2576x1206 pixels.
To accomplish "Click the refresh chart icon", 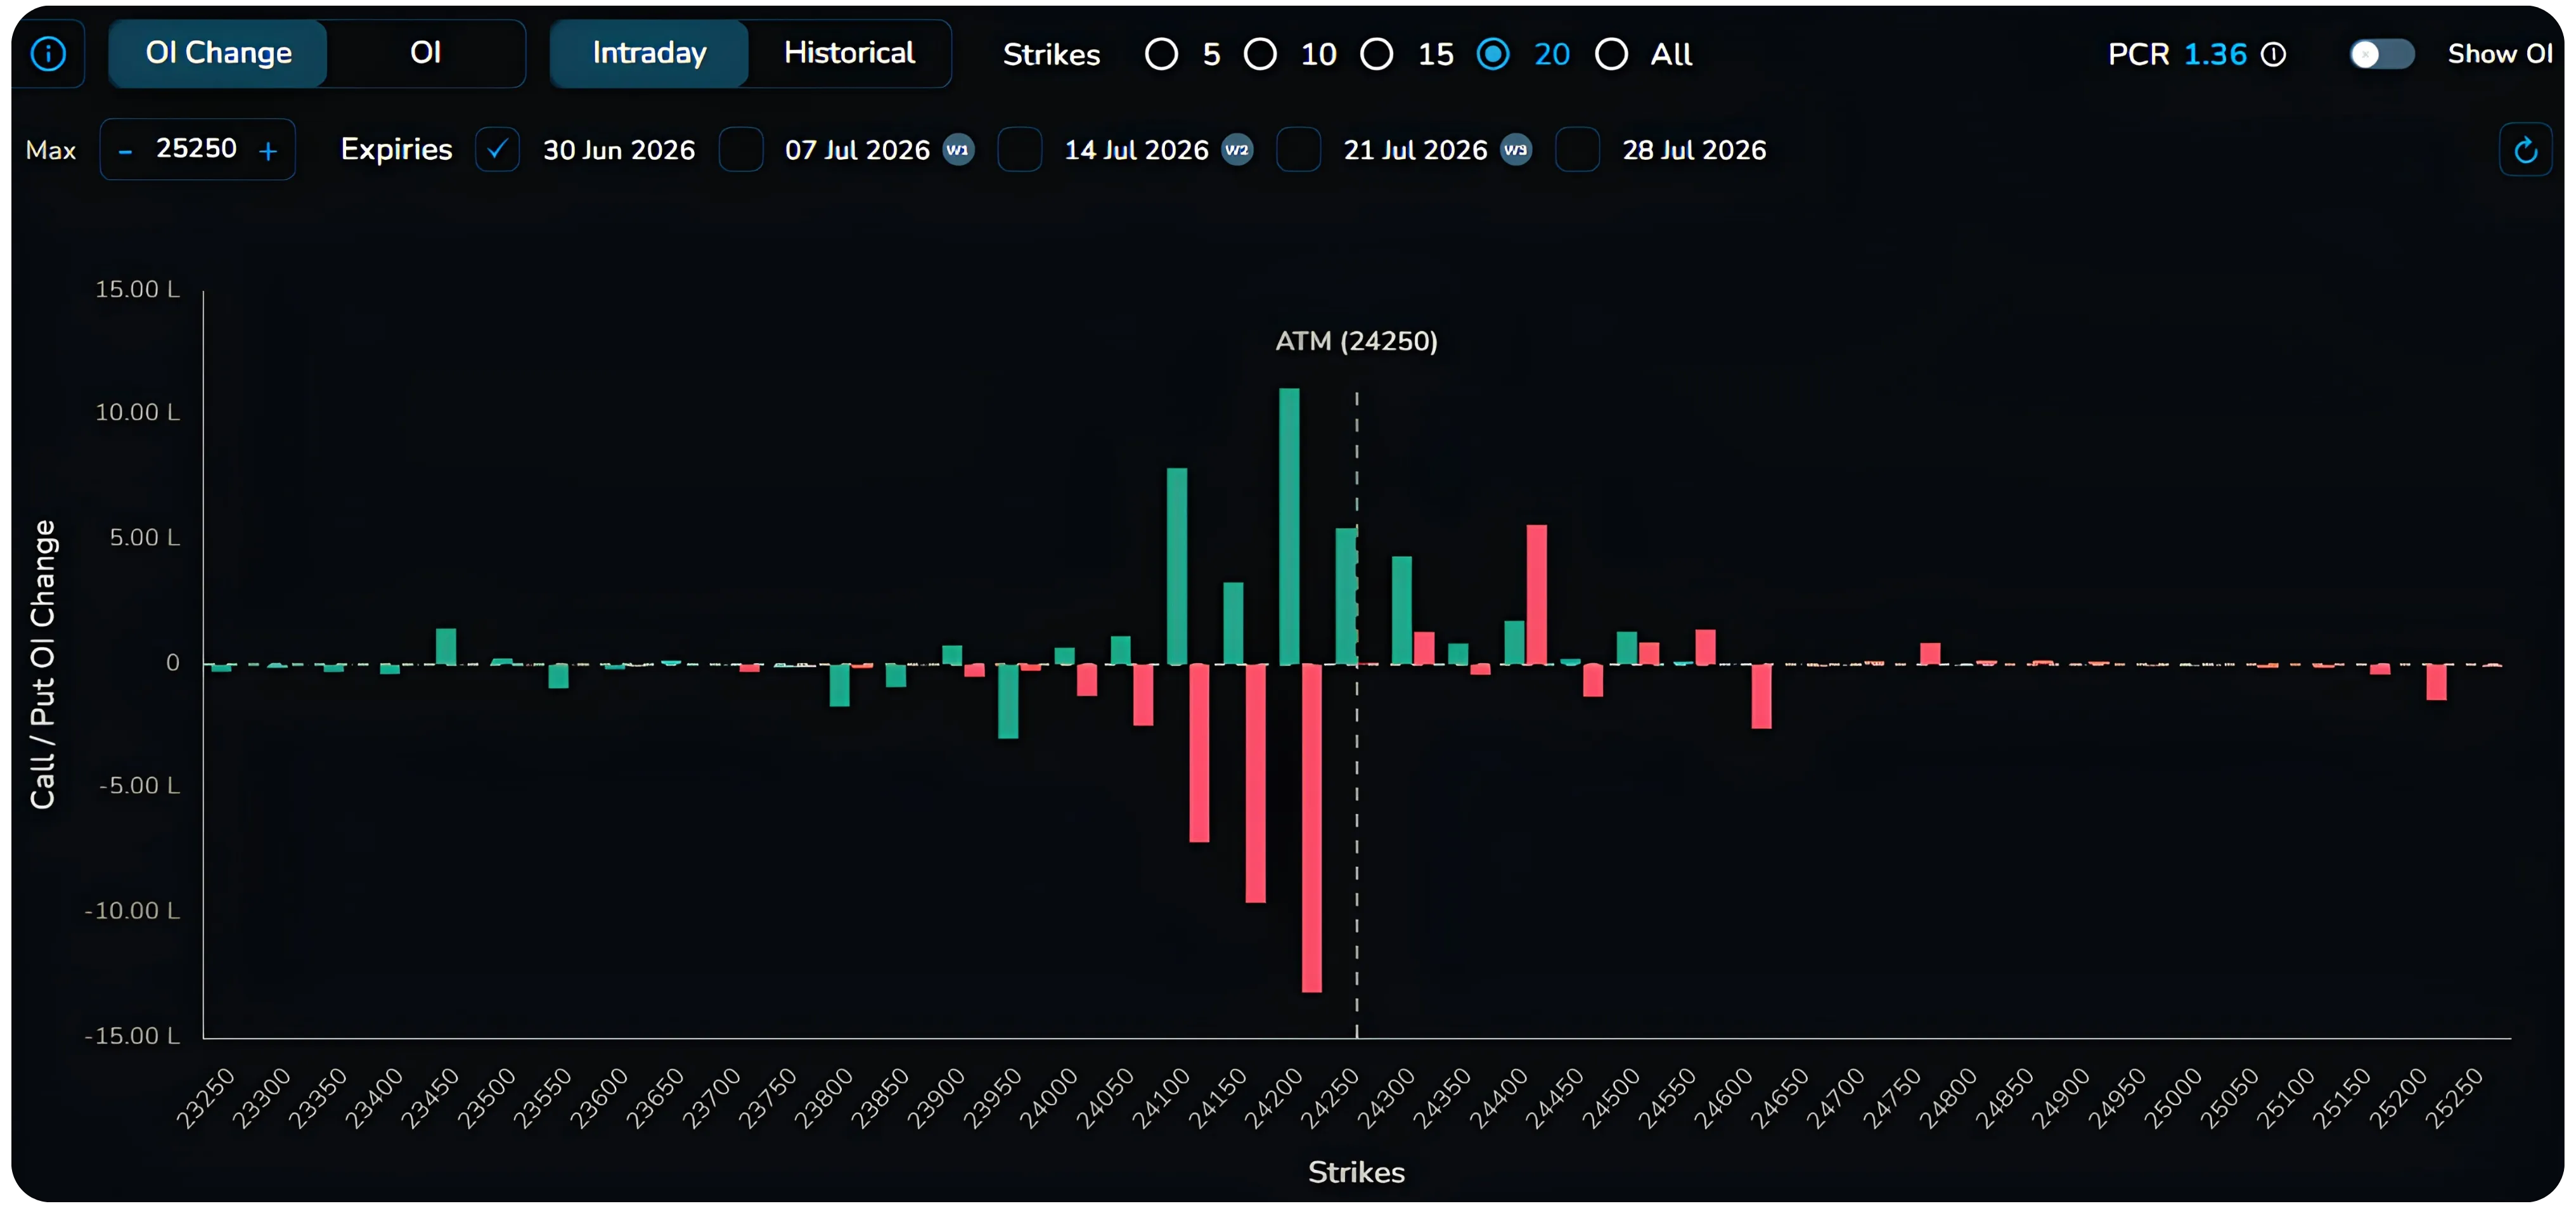I will 2525,150.
